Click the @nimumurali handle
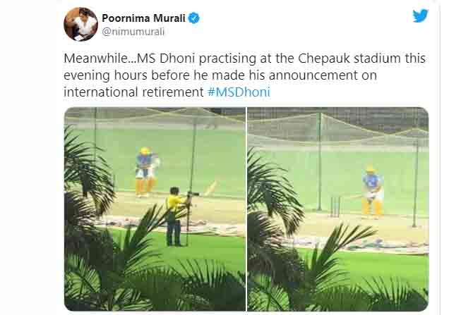The width and height of the screenshot is (473, 315). pyautogui.click(x=133, y=32)
